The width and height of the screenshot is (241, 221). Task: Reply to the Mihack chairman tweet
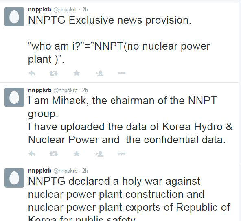pyautogui.click(x=32, y=154)
